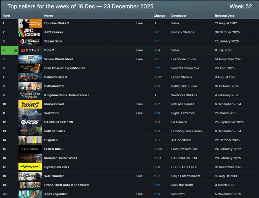
Task: Expand the chevron on the Kingdom Come: Deliverance II row
Action: point(156,95)
